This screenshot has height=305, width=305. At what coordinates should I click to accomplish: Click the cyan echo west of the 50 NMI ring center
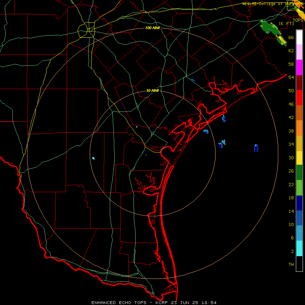[94, 158]
